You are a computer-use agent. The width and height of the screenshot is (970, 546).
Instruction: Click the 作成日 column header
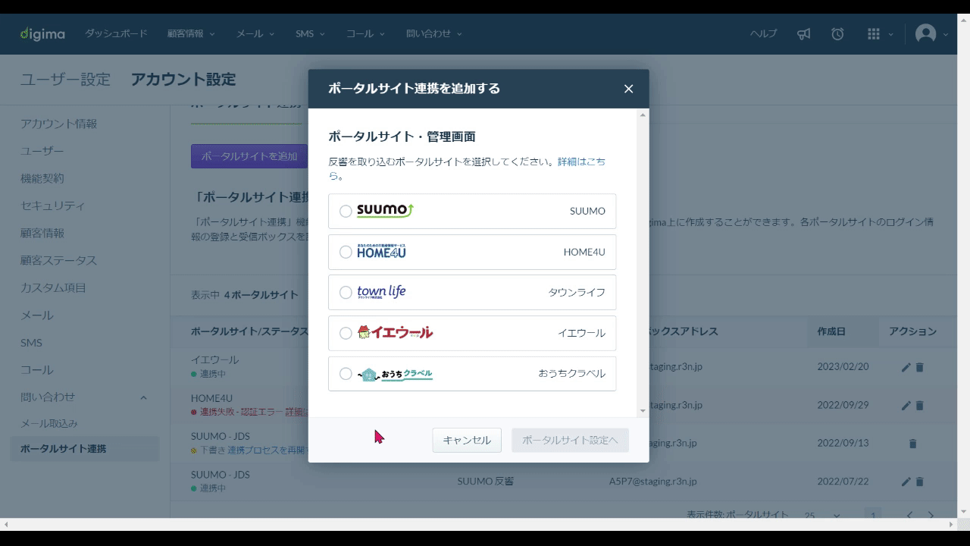point(831,331)
